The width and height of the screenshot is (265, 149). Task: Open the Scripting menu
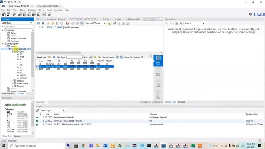(x=58, y=10)
